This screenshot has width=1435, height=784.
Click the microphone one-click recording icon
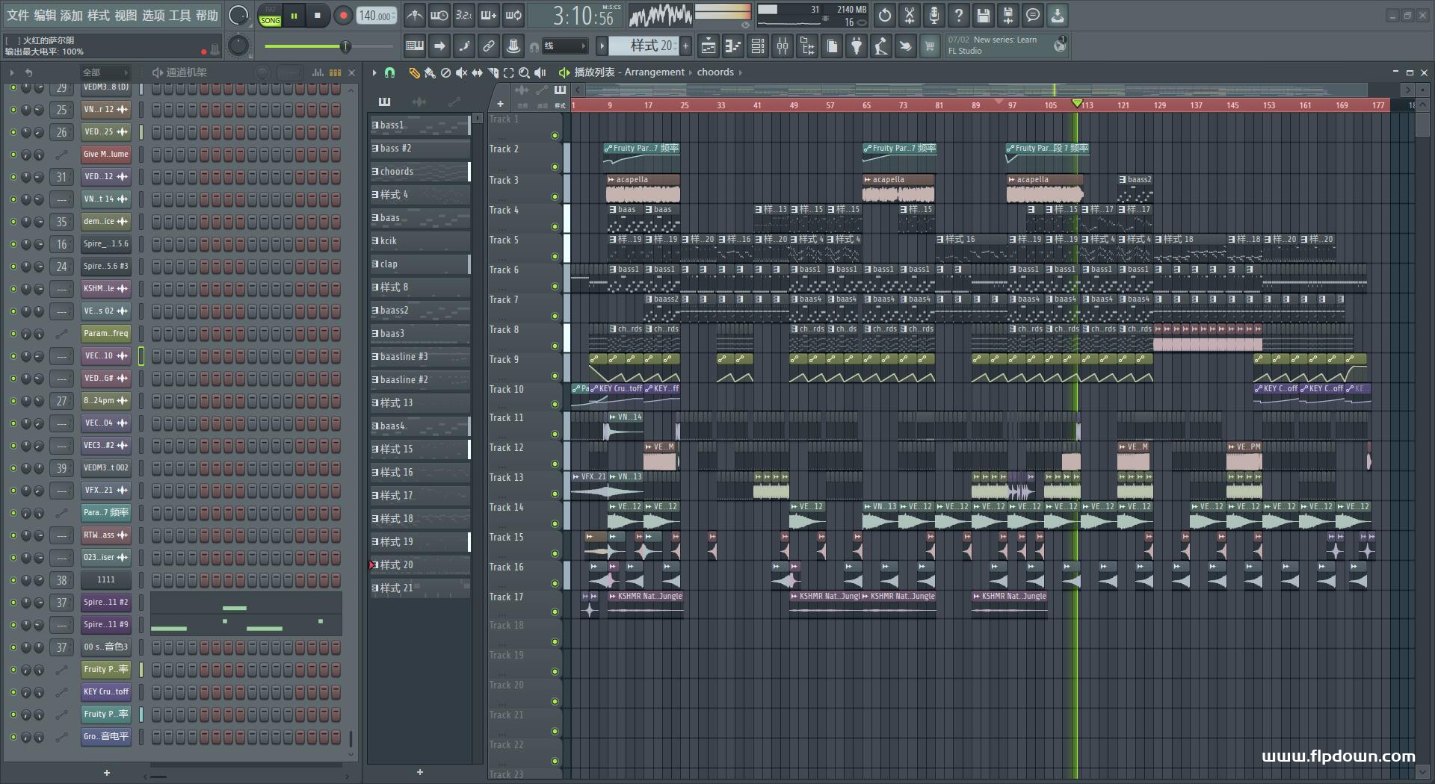click(934, 15)
